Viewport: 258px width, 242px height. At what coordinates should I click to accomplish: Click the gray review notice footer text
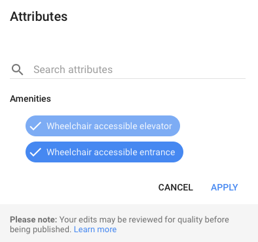(x=119, y=224)
